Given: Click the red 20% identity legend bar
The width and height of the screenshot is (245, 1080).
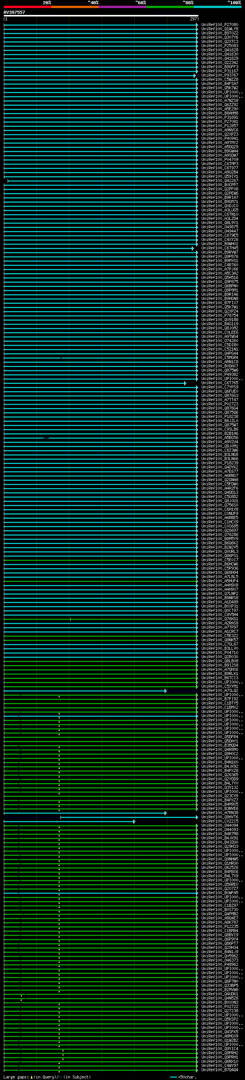Looking at the screenshot, I should [27, 7].
